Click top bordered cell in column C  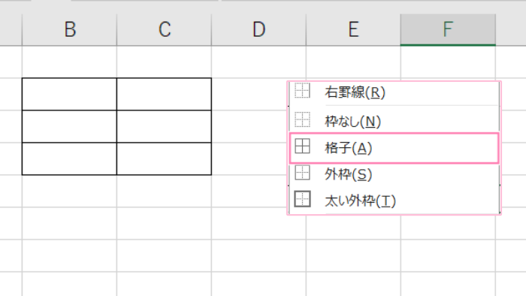[164, 94]
